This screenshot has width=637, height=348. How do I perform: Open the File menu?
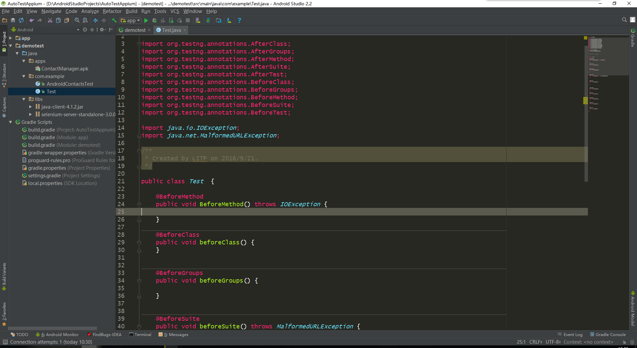click(6, 11)
